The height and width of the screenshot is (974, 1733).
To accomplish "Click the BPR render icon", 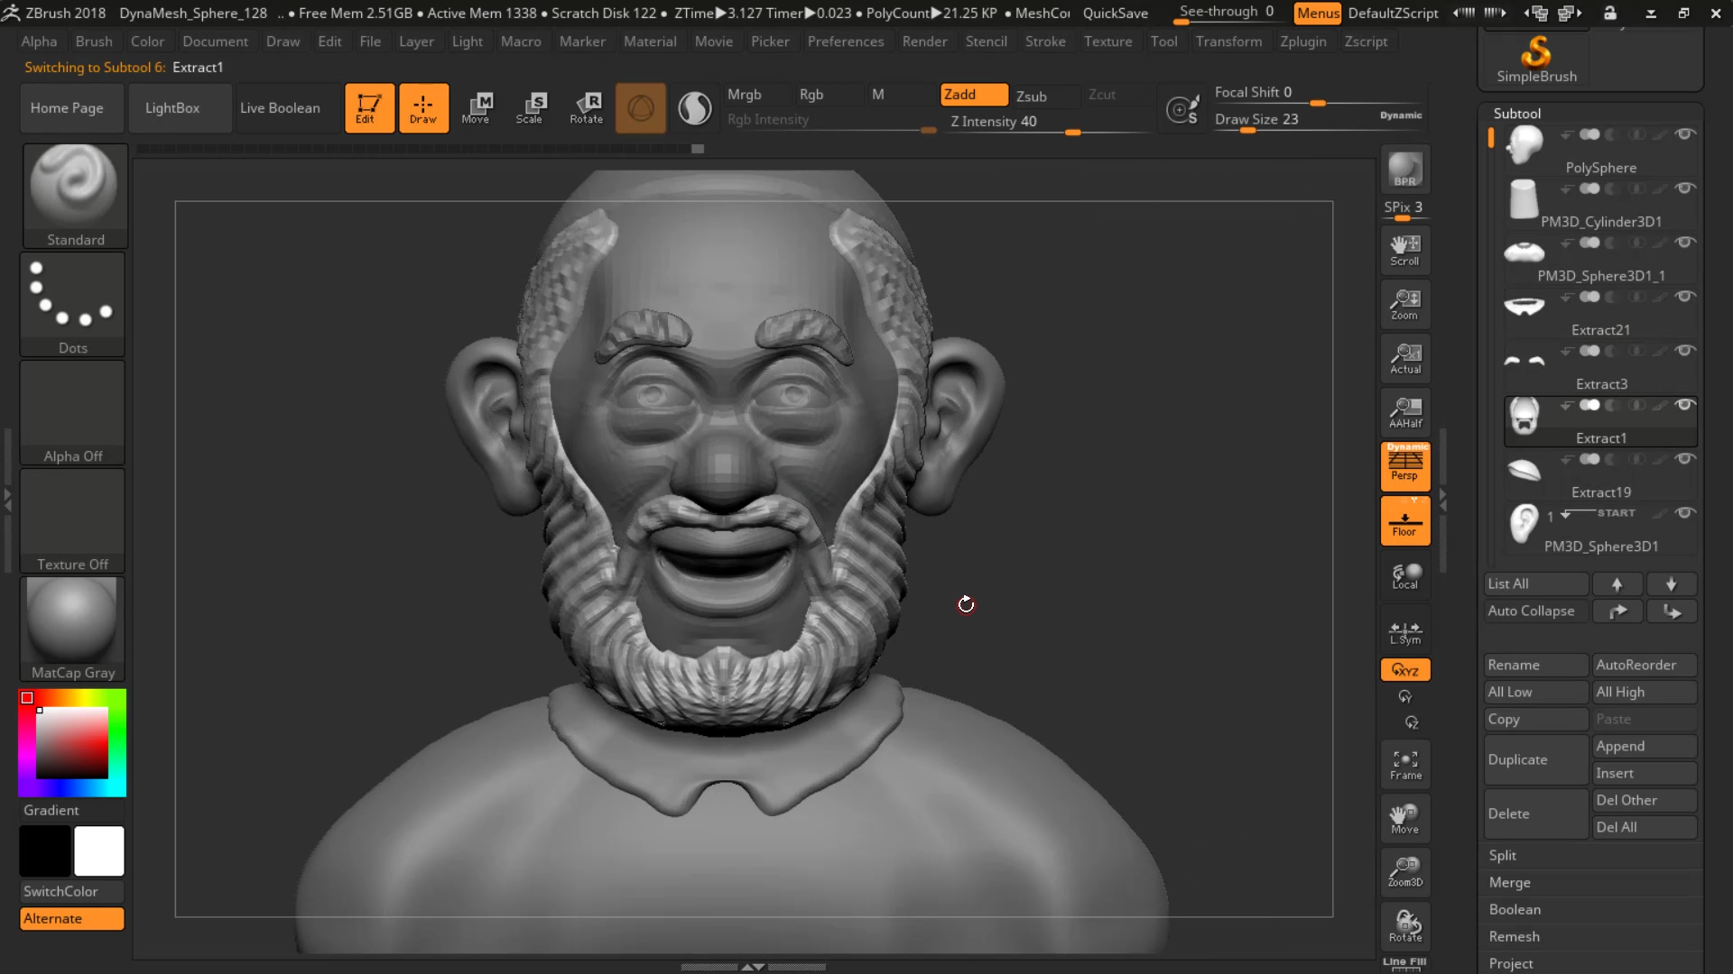I will [x=1404, y=170].
